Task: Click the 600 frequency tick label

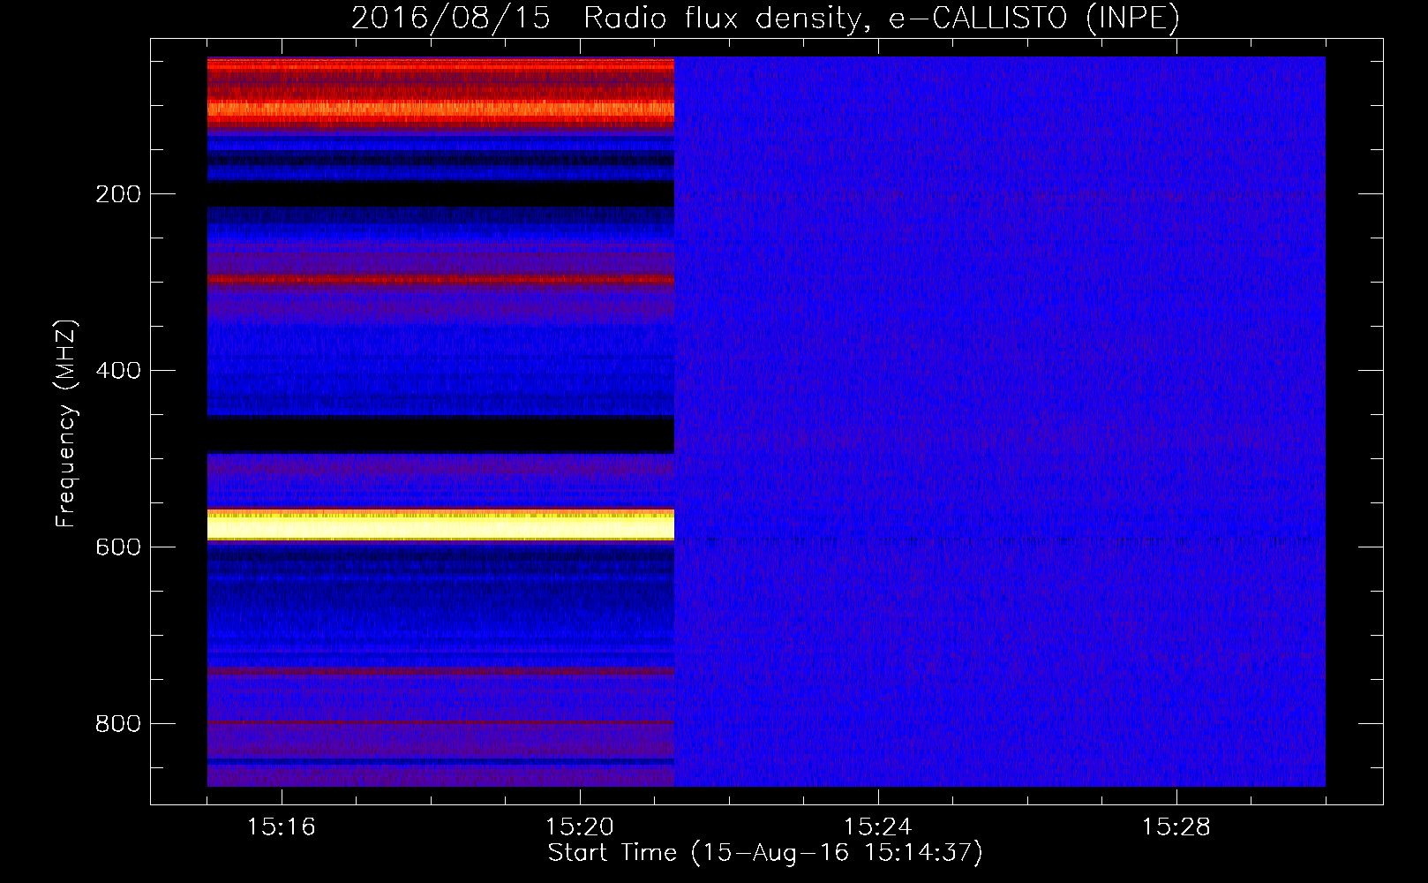Action: click(118, 547)
